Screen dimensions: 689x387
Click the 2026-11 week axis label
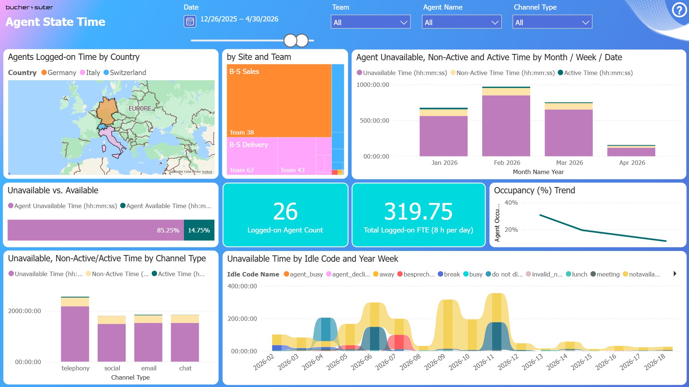[x=484, y=362]
